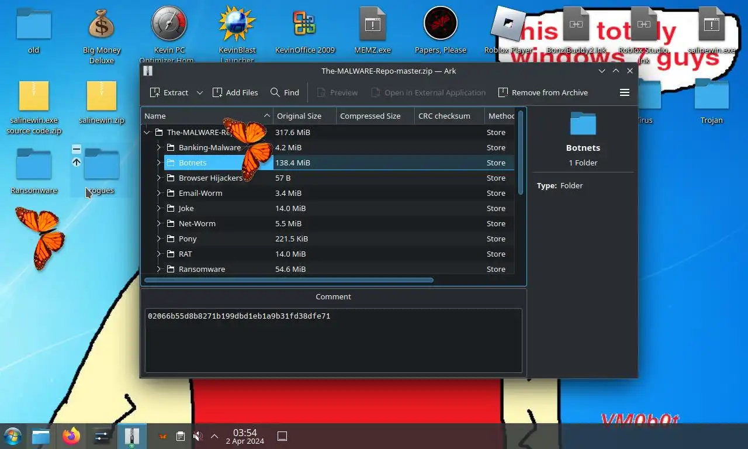The width and height of the screenshot is (748, 449).
Task: Open Big Money Deluxe desktop icon
Action: tap(102, 35)
